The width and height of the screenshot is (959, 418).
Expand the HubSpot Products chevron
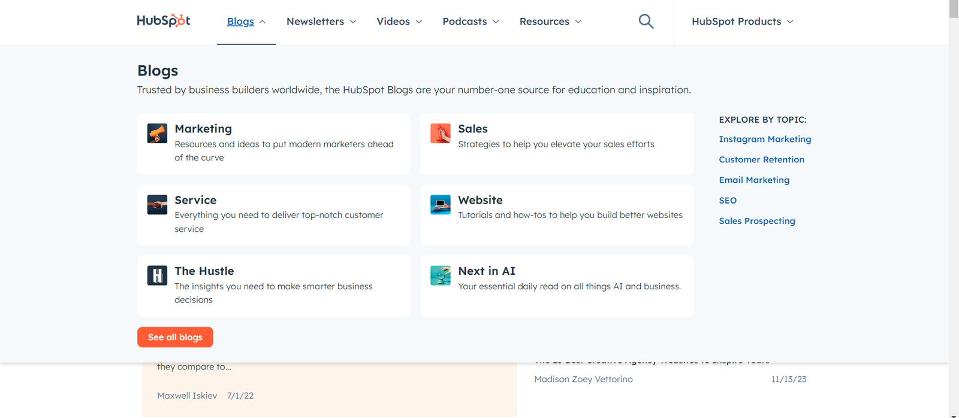790,22
